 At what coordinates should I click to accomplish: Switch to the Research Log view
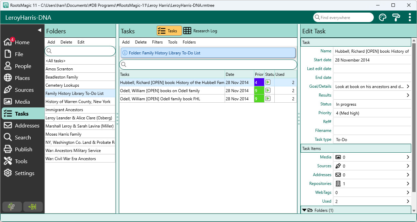pyautogui.click(x=200, y=31)
